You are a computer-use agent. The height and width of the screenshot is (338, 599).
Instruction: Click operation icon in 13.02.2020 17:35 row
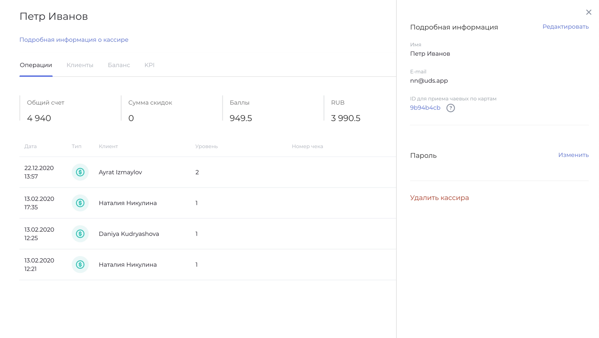click(80, 203)
